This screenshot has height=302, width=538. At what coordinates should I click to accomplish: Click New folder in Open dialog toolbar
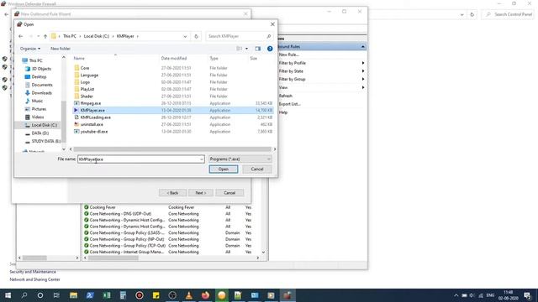click(x=61, y=49)
